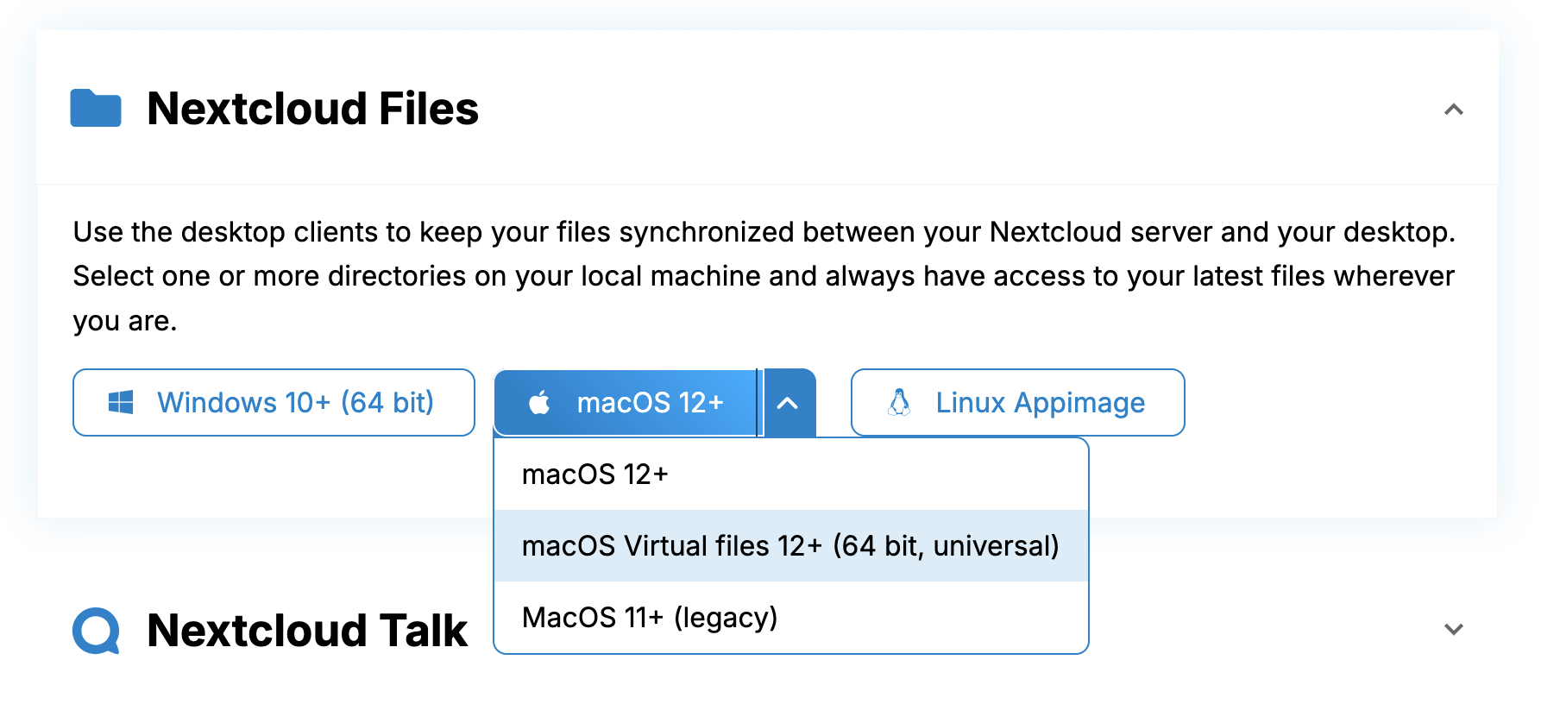
Task: Download the Windows 10+ (64 bit) client
Action: [274, 403]
